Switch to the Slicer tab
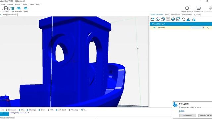Image resolution: width=212 pixels, height=119 pixels. pos(167,15)
